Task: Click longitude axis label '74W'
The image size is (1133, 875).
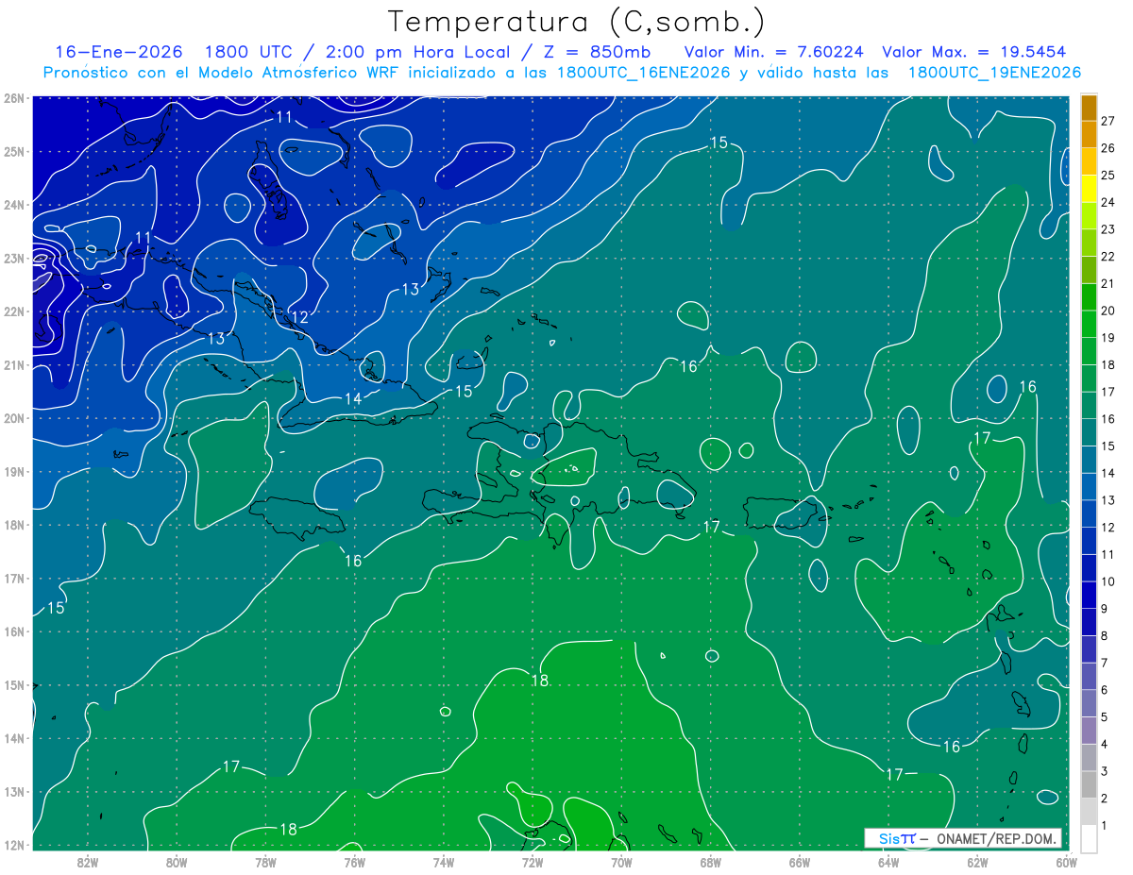Action: 444,862
